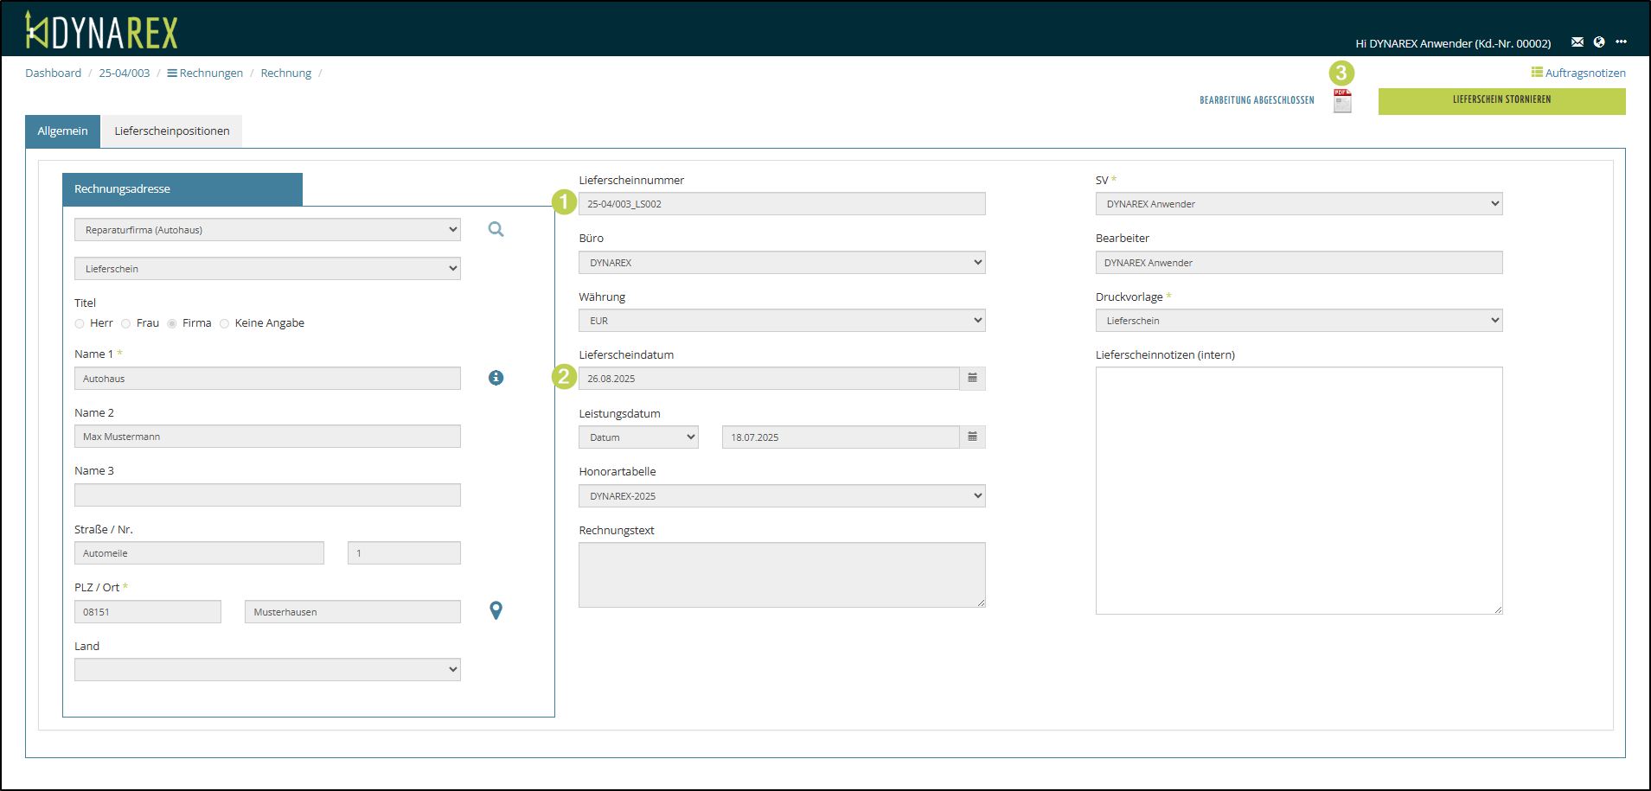Image resolution: width=1651 pixels, height=791 pixels.
Task: Click the map pin location icon
Action: [x=496, y=610]
